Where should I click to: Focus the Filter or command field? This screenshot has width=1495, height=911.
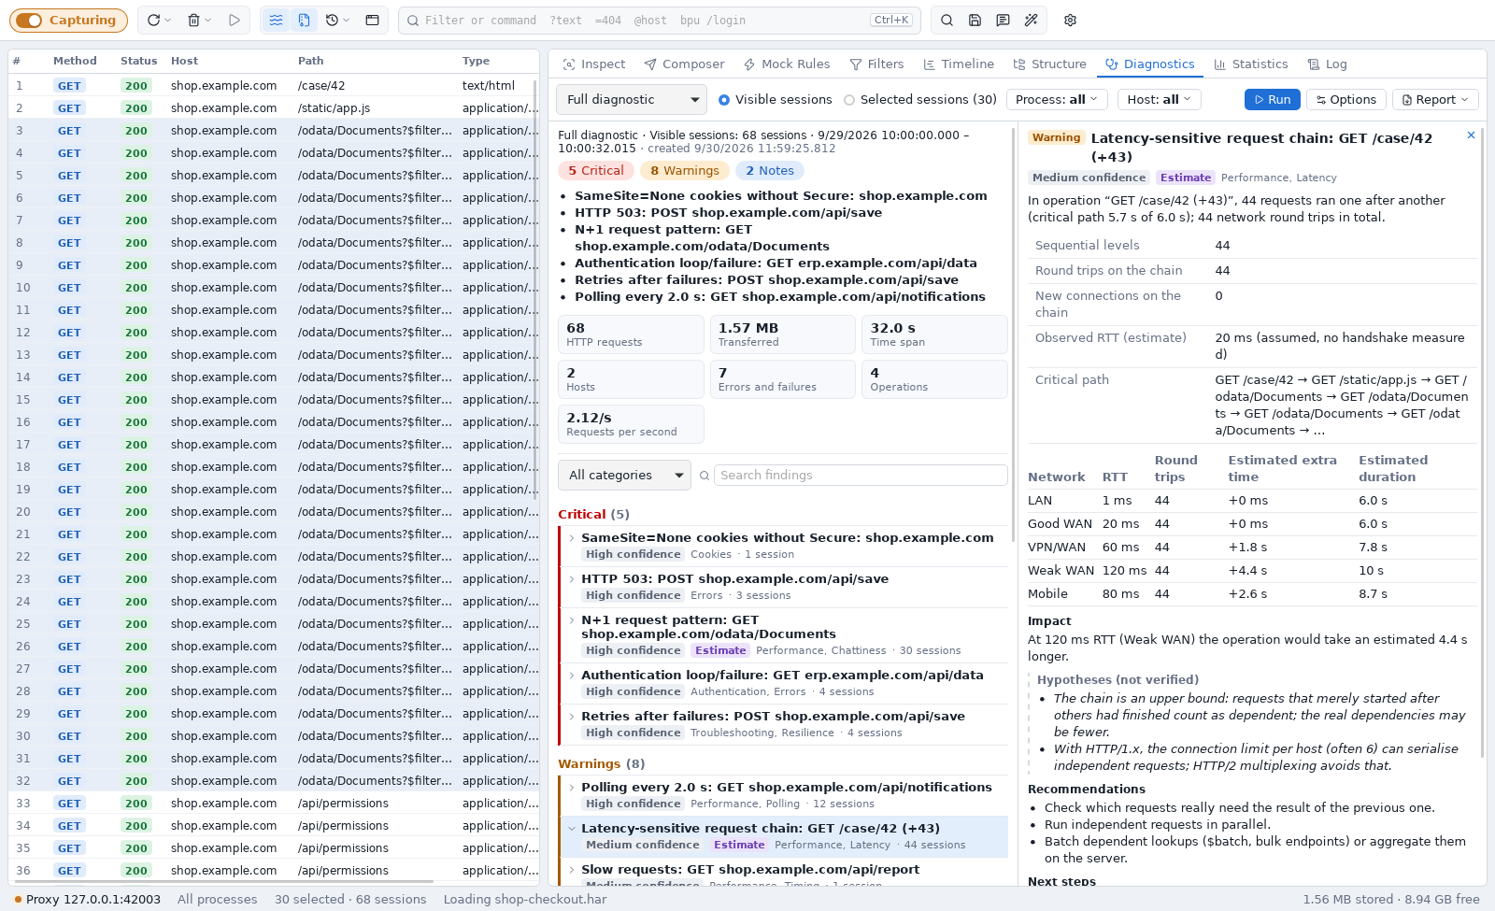(x=659, y=20)
